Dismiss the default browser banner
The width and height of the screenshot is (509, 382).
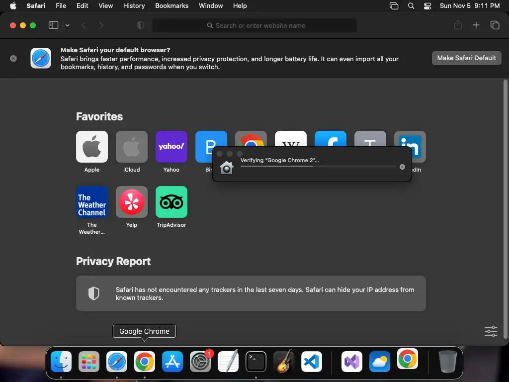[x=13, y=59]
